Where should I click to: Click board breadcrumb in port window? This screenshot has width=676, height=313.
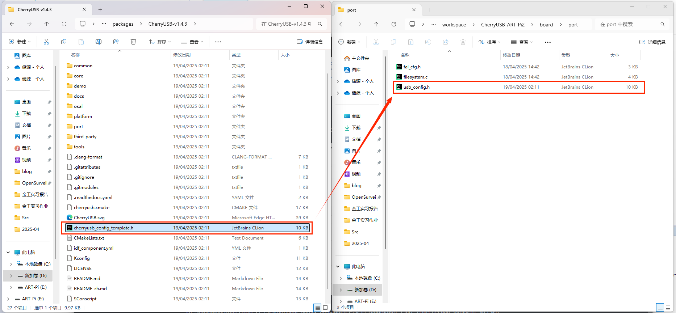coord(546,25)
